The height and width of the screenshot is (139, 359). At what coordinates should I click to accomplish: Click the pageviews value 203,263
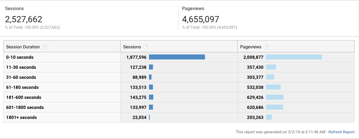255,118
